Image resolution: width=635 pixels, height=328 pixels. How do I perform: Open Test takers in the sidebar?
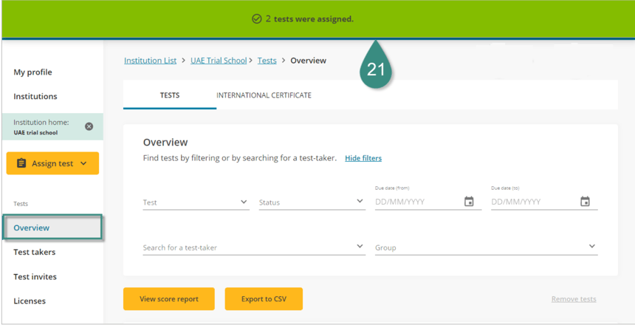(x=35, y=252)
